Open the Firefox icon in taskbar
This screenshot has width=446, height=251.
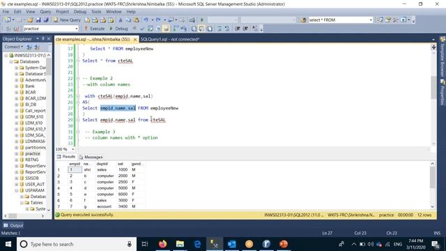click(162, 244)
